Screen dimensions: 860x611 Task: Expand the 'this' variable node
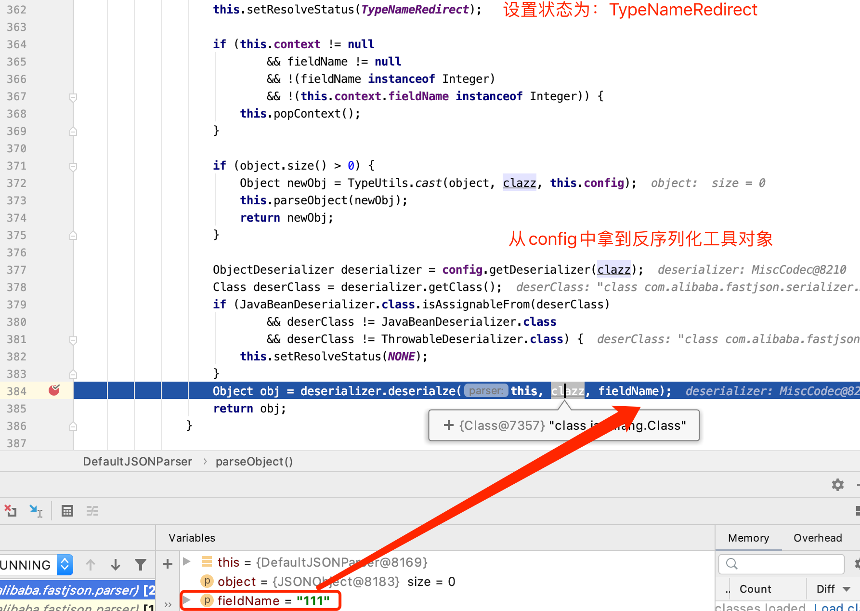186,562
